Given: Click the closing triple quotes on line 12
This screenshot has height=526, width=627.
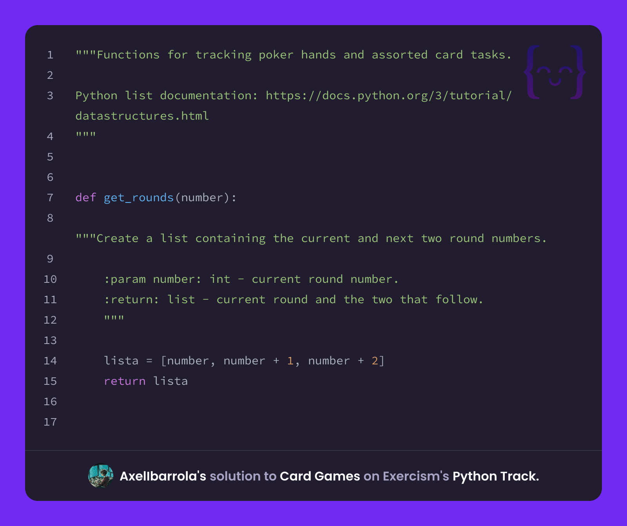Looking at the screenshot, I should [114, 319].
